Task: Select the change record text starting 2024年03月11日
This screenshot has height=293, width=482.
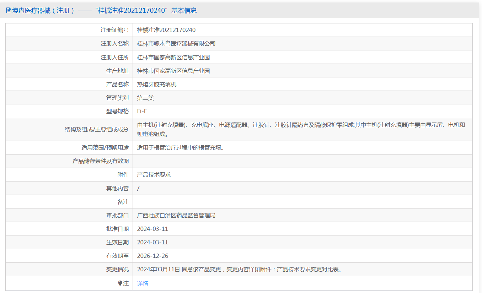Action: tap(240, 269)
